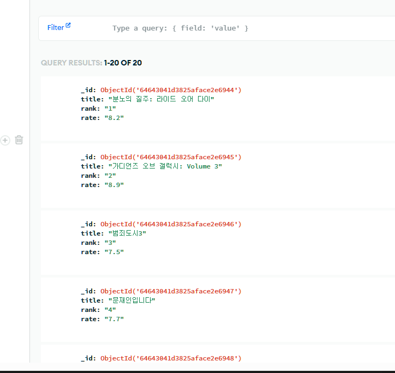Select ObjectId ending in 6944
The height and width of the screenshot is (373, 395).
[171, 90]
